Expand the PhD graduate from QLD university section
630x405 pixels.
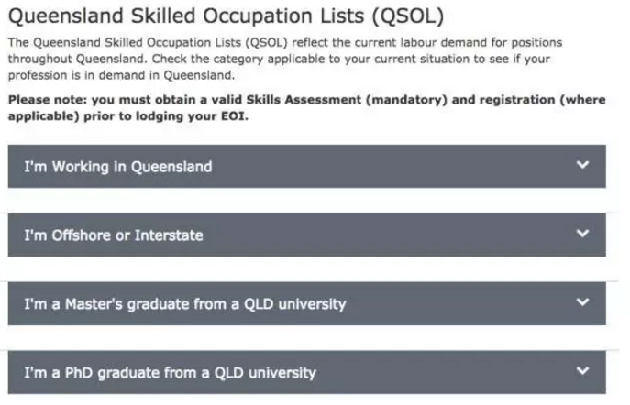click(307, 372)
